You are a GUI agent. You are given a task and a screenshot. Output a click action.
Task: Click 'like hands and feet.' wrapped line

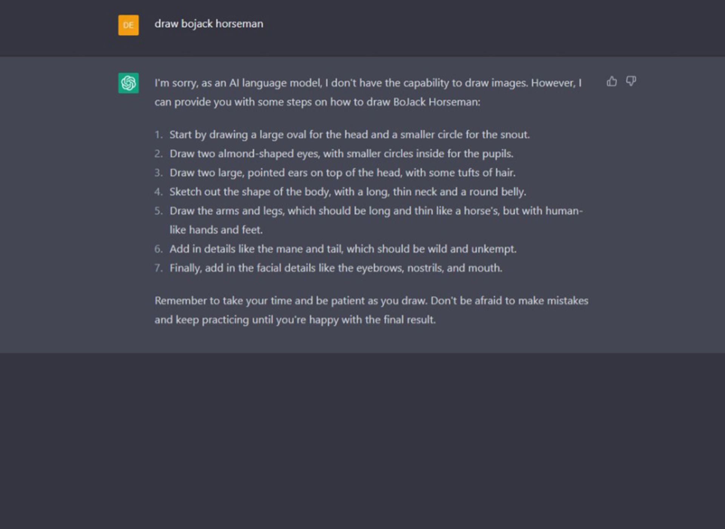(216, 230)
